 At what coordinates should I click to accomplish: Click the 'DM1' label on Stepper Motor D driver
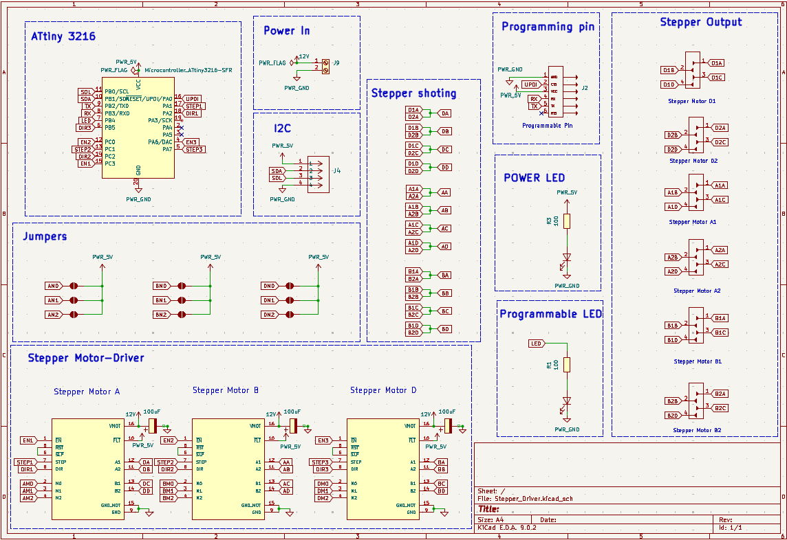point(323,491)
